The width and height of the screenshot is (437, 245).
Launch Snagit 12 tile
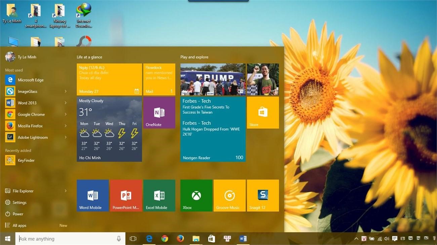tap(263, 195)
